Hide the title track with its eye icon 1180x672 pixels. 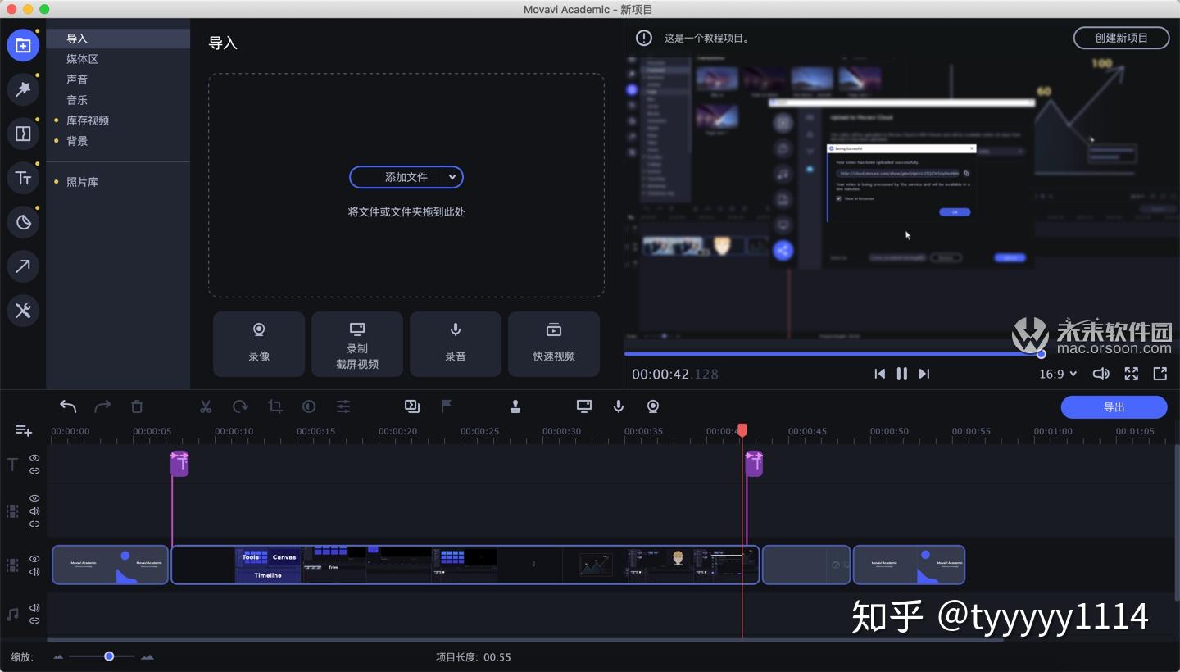(x=34, y=458)
